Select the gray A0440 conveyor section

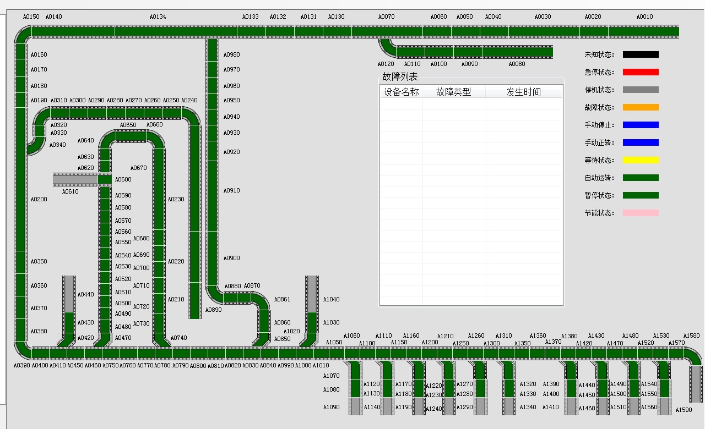(69, 294)
